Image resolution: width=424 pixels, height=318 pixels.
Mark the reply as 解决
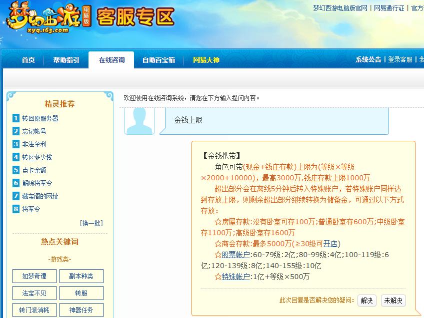click(366, 301)
